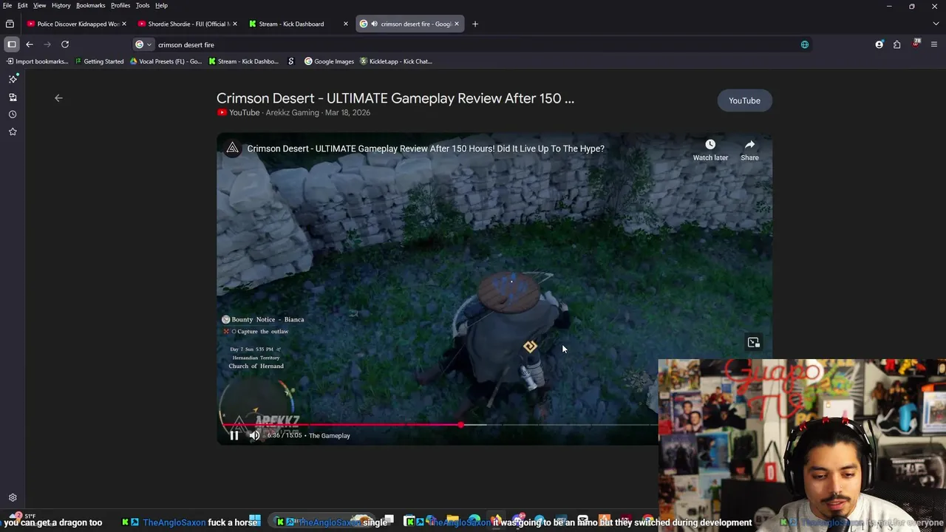
Task: Open the account profile icon
Action: tap(879, 44)
